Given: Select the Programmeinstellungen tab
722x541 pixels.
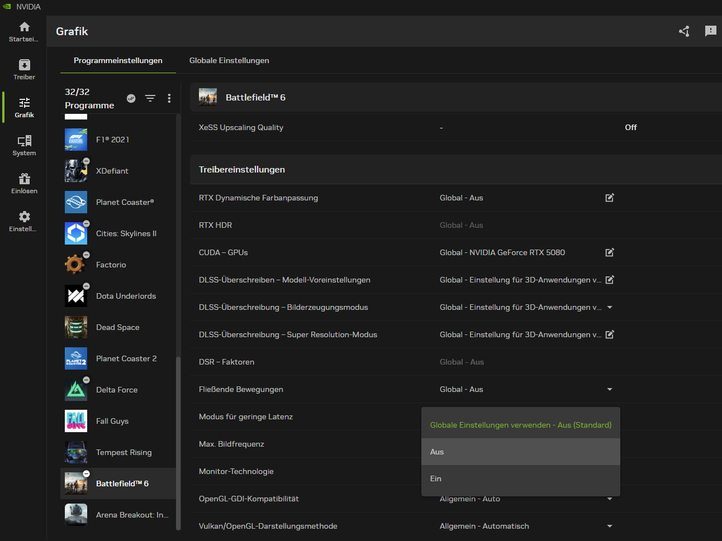Looking at the screenshot, I should [x=118, y=60].
